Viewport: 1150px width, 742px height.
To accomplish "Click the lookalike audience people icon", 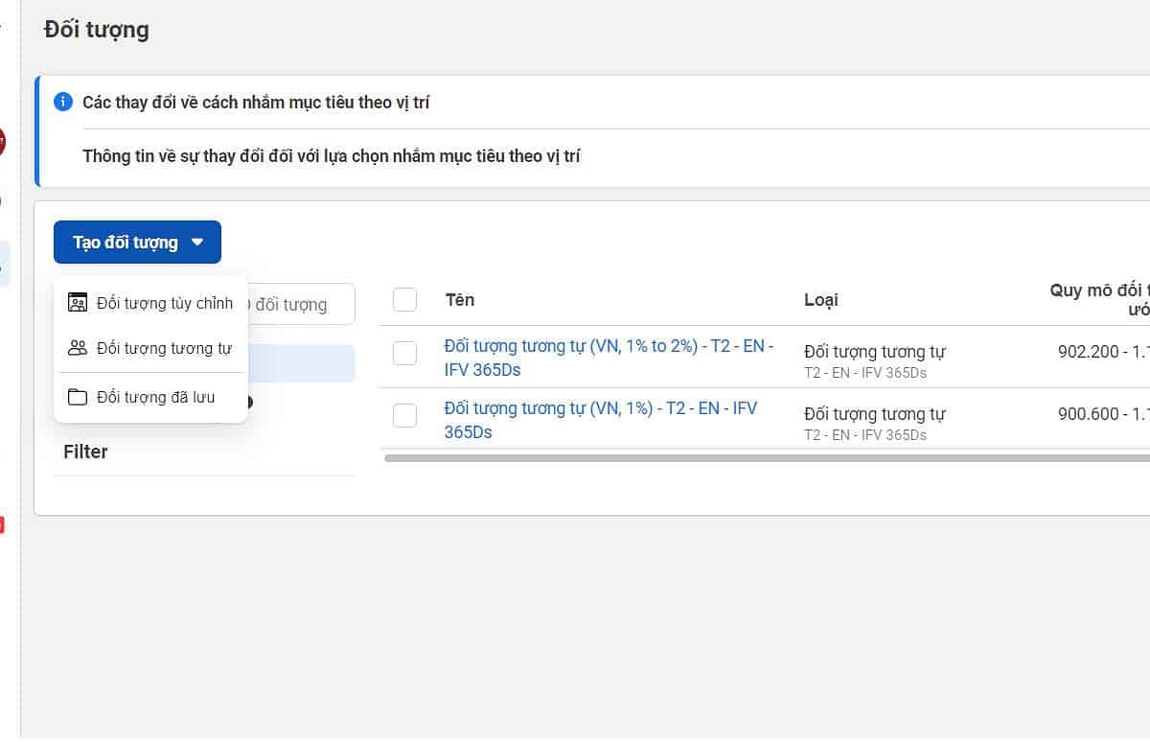I will coord(78,348).
